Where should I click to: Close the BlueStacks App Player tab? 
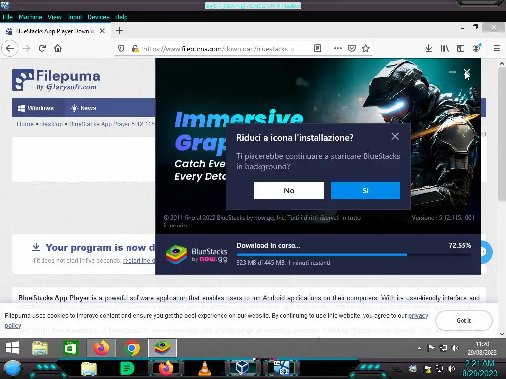coord(102,31)
